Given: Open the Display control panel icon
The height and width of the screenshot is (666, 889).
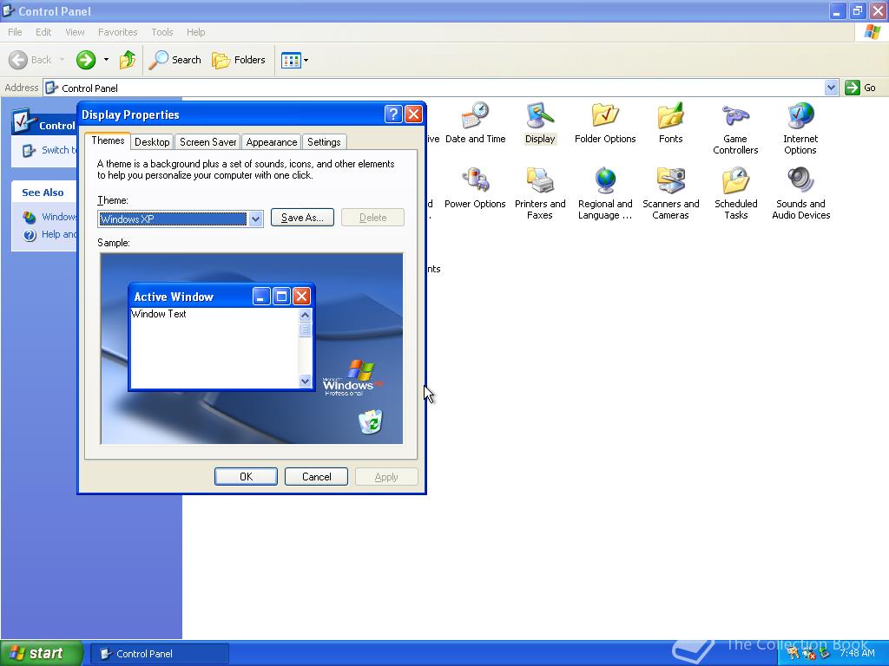Looking at the screenshot, I should (540, 123).
